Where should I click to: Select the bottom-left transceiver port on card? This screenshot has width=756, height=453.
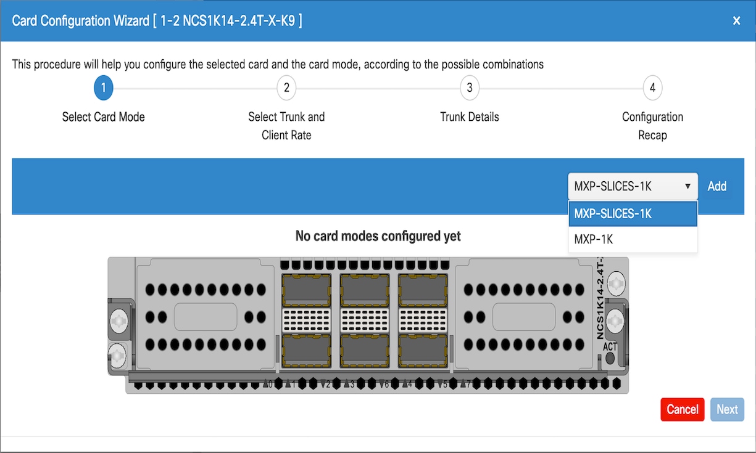[x=307, y=350]
